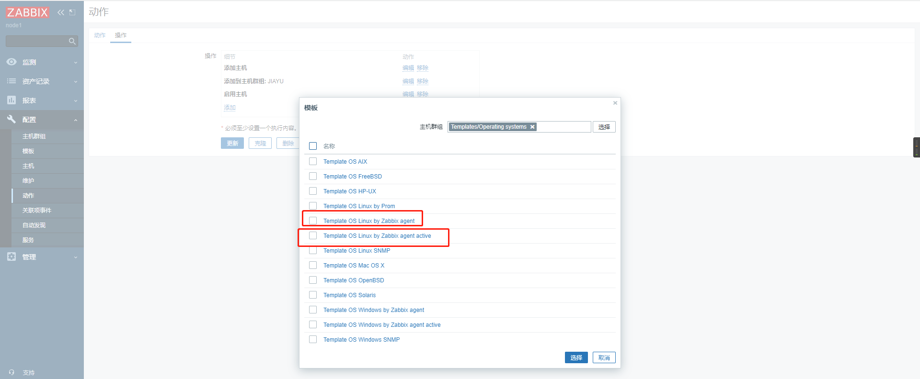The width and height of the screenshot is (920, 379).
Task: Expand the 管理 menu chevron
Action: [76, 257]
